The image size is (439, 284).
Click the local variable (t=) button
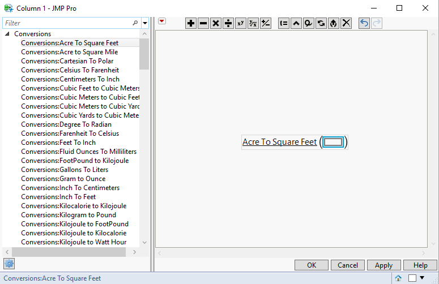click(x=284, y=23)
